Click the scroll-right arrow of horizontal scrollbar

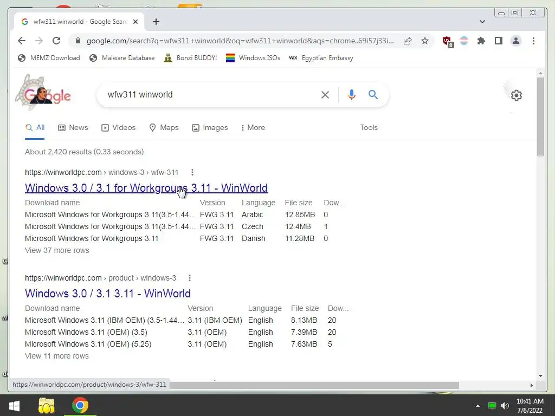coord(531,385)
